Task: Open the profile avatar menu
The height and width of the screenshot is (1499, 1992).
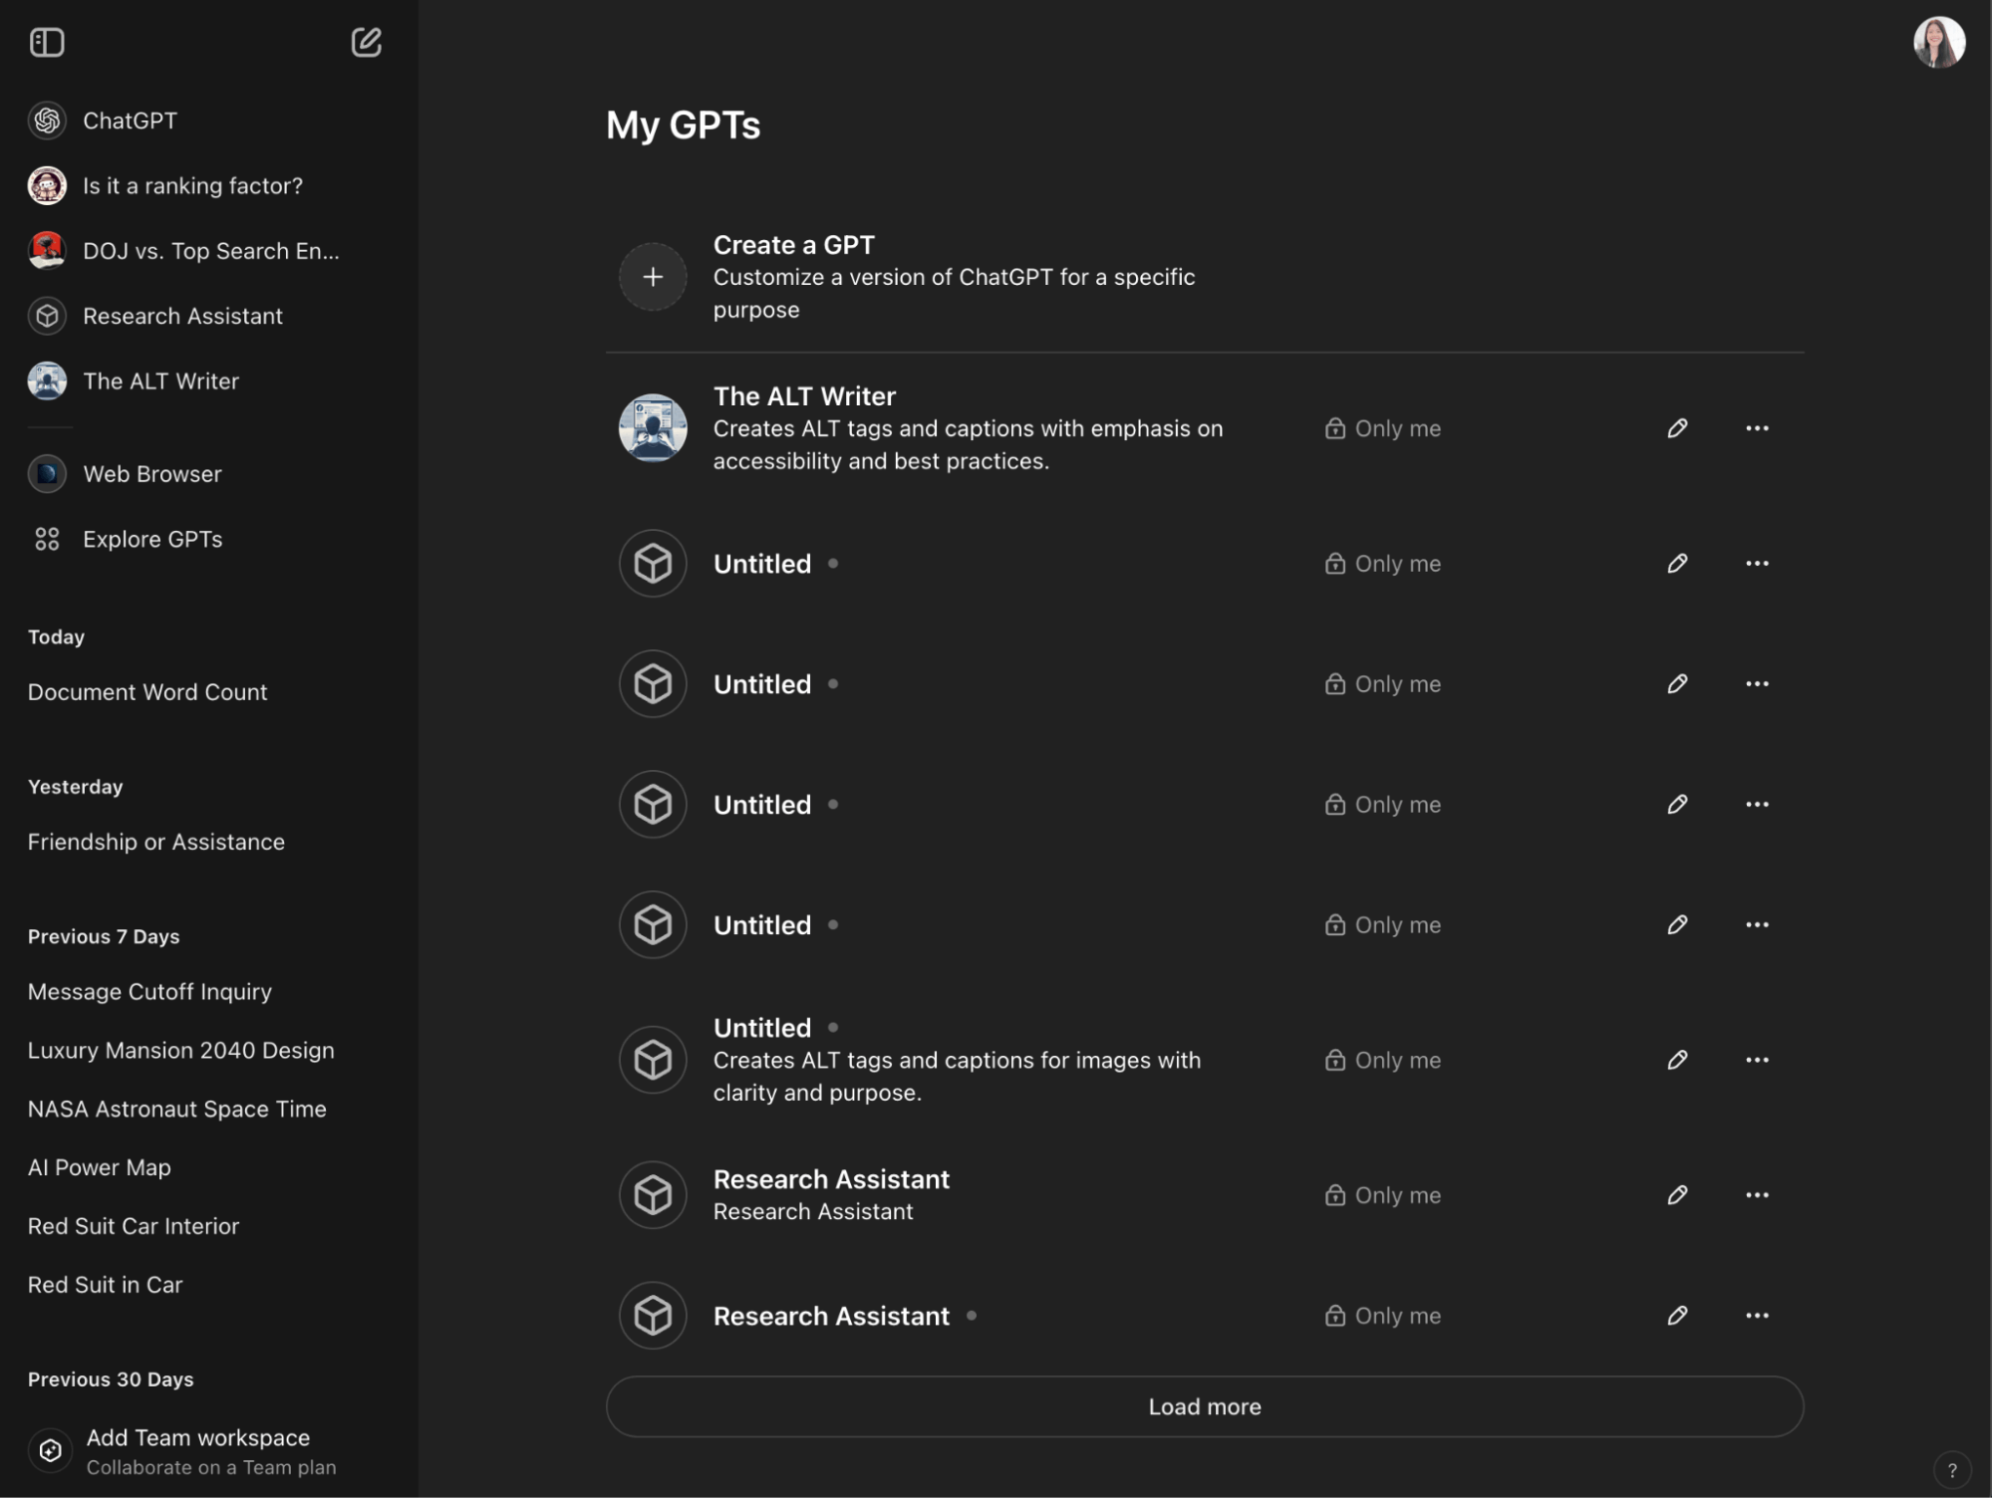Action: click(1938, 42)
